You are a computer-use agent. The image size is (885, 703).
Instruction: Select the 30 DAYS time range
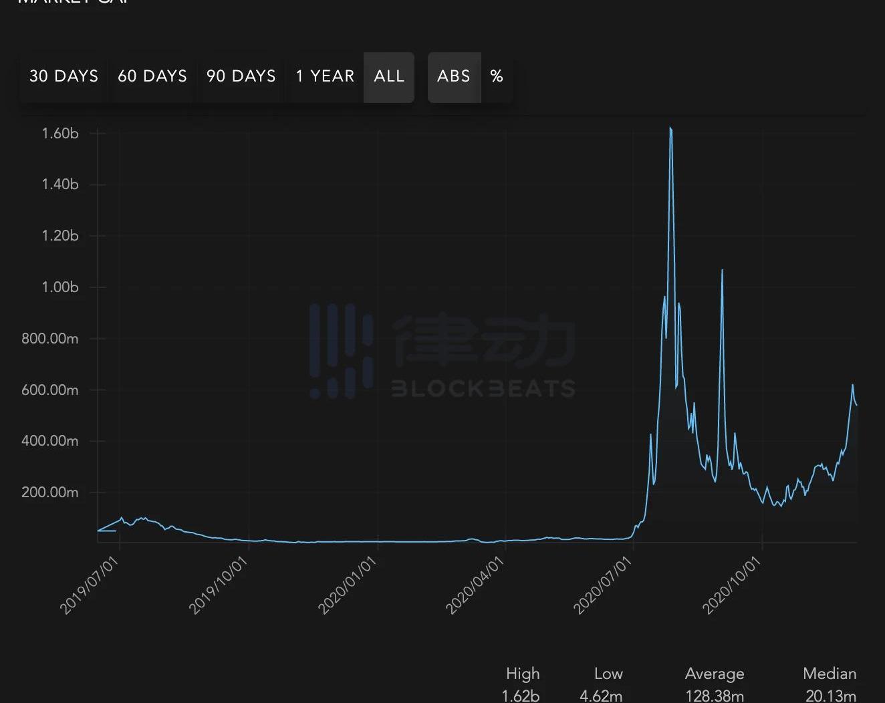click(x=64, y=77)
